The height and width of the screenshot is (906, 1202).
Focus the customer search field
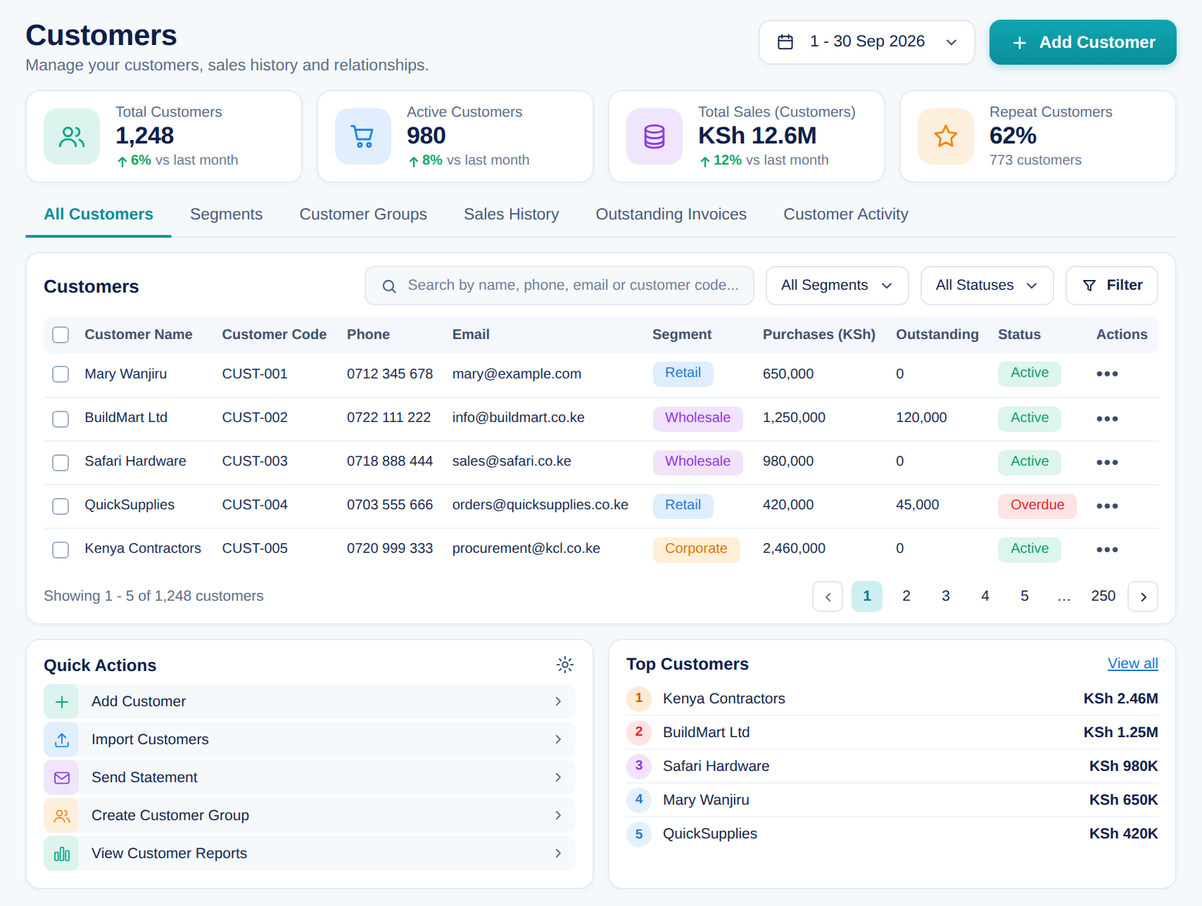[559, 286]
